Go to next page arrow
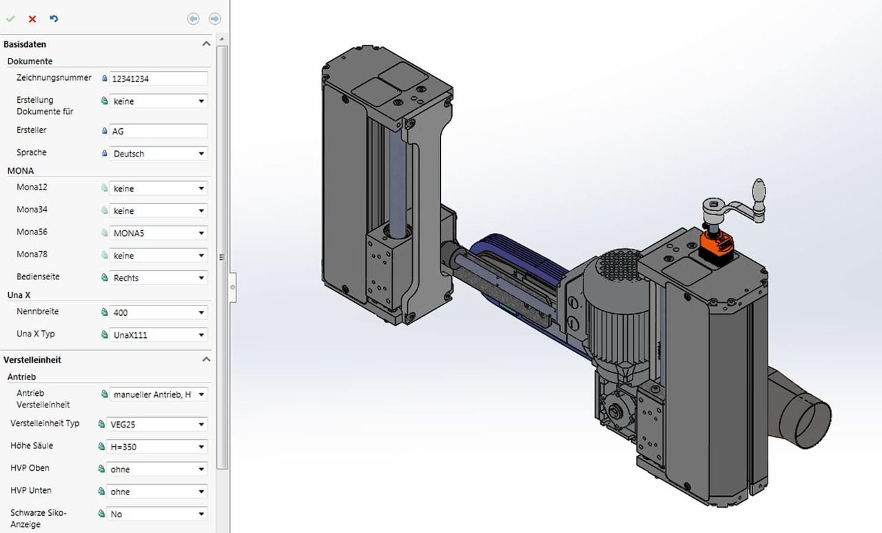This screenshot has width=882, height=533. click(215, 19)
